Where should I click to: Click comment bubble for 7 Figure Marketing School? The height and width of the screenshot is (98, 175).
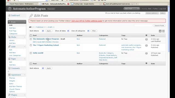[x=147, y=45]
